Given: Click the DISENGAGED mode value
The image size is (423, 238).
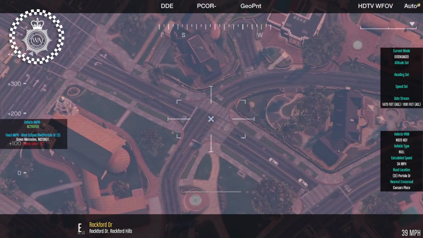Looking at the screenshot, I should click(x=402, y=57).
